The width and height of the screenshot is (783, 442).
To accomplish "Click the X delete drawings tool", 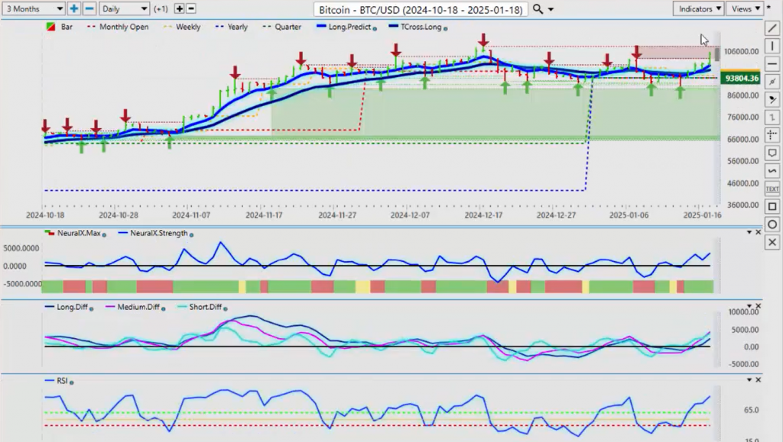I will click(x=772, y=242).
